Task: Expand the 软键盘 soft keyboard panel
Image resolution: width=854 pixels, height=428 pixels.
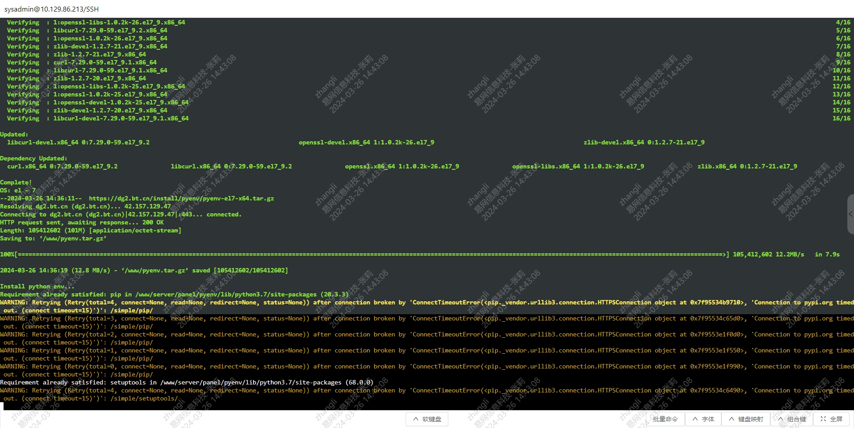Action: (427, 419)
